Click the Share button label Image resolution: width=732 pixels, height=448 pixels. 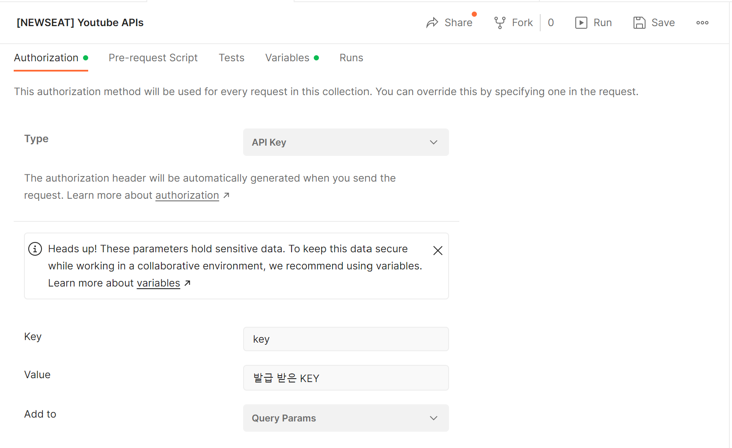point(458,23)
